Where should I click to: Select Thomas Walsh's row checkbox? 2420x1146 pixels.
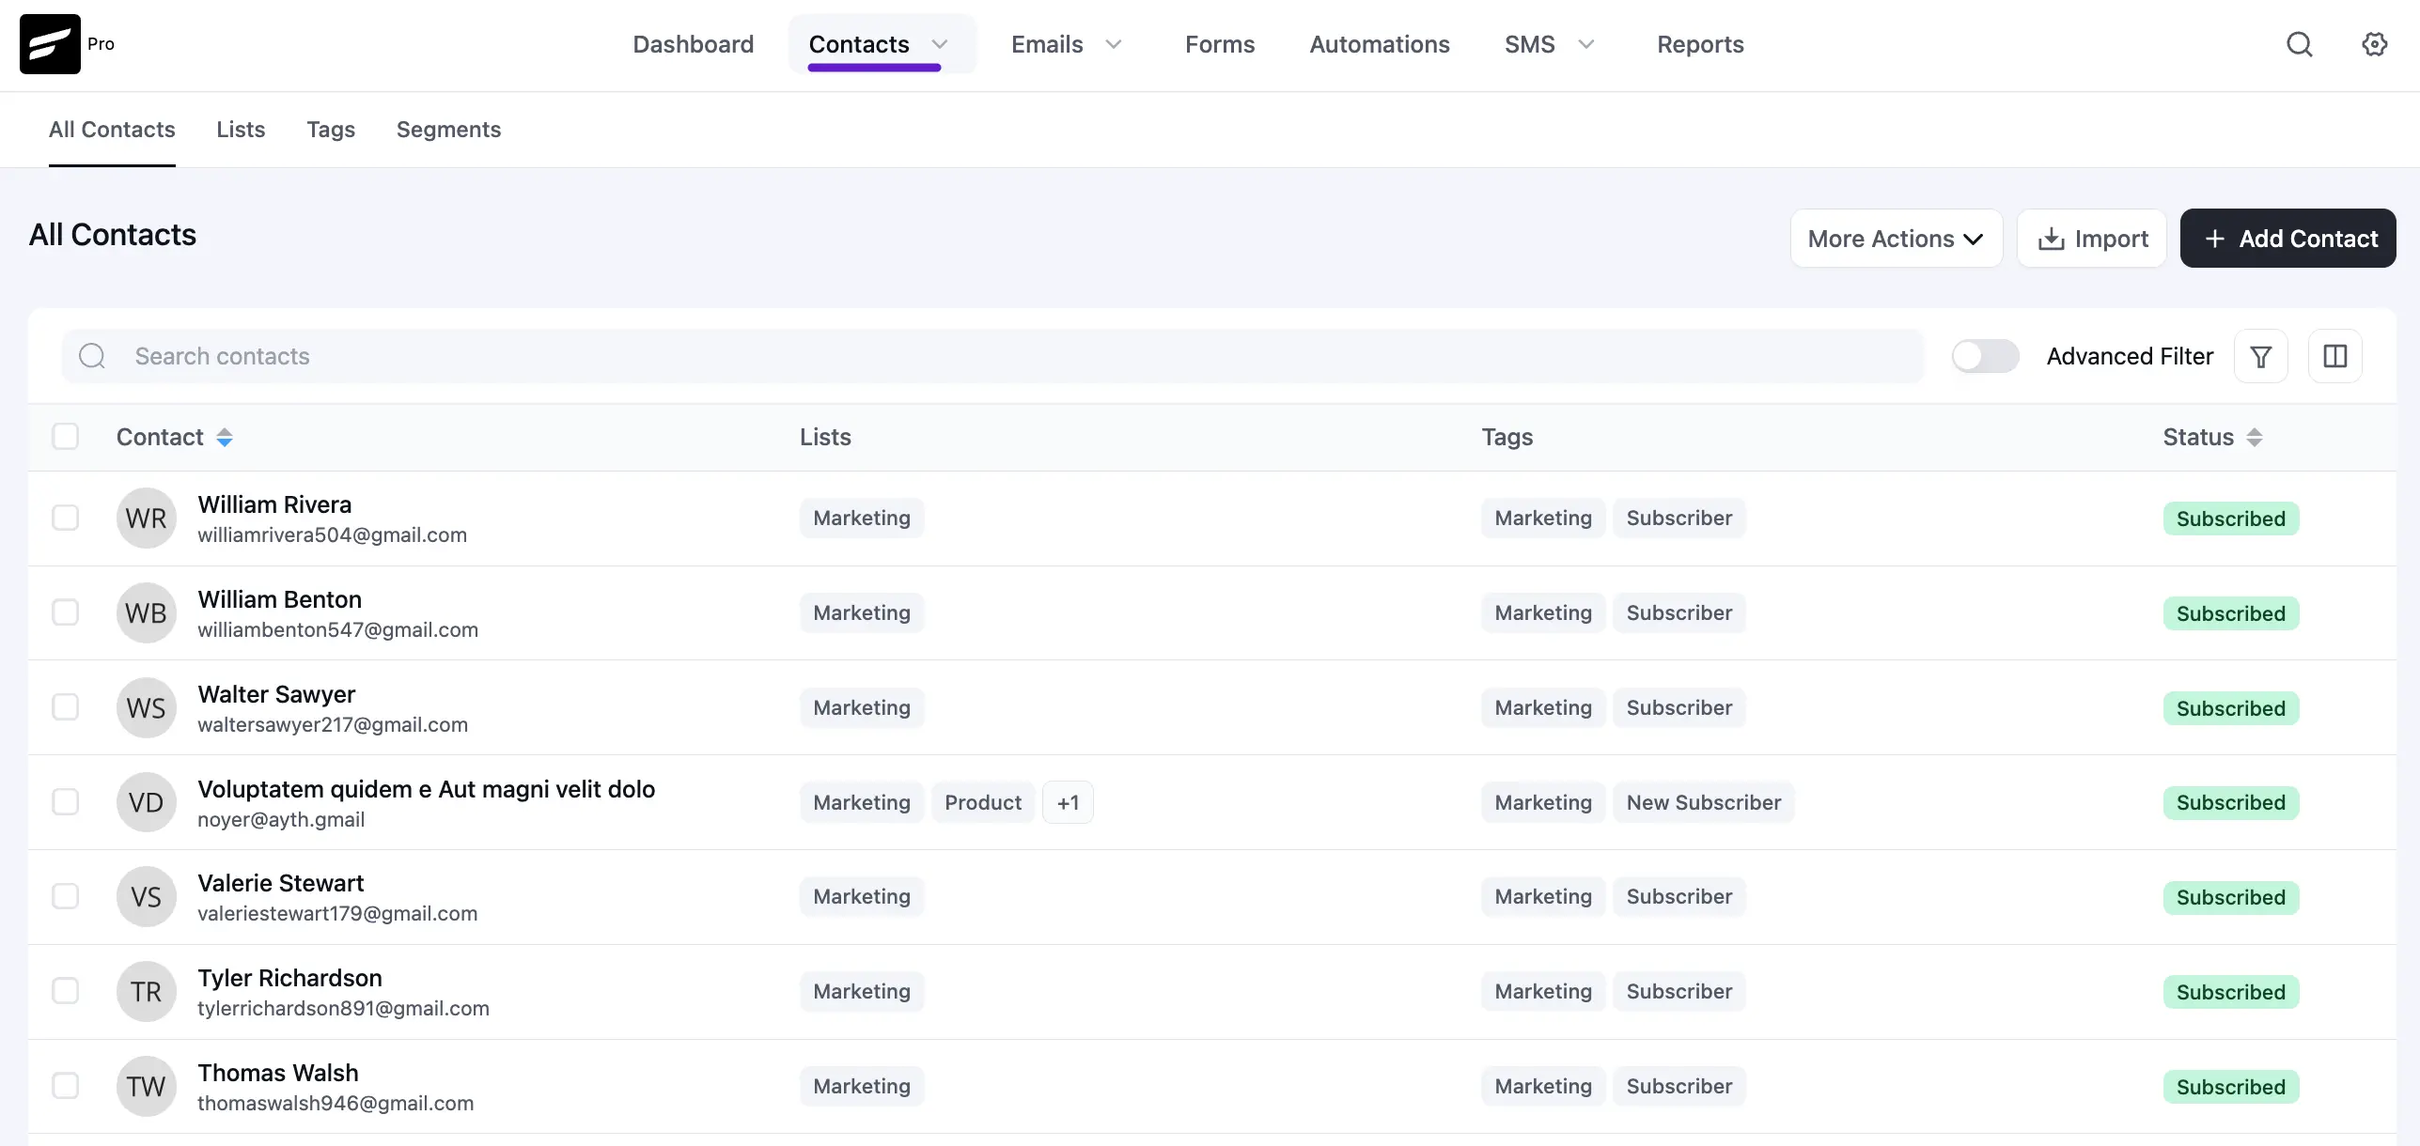[x=66, y=1086]
